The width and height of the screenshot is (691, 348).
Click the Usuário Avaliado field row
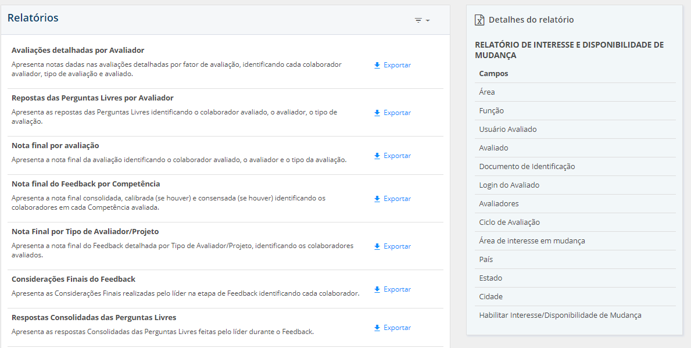point(507,130)
